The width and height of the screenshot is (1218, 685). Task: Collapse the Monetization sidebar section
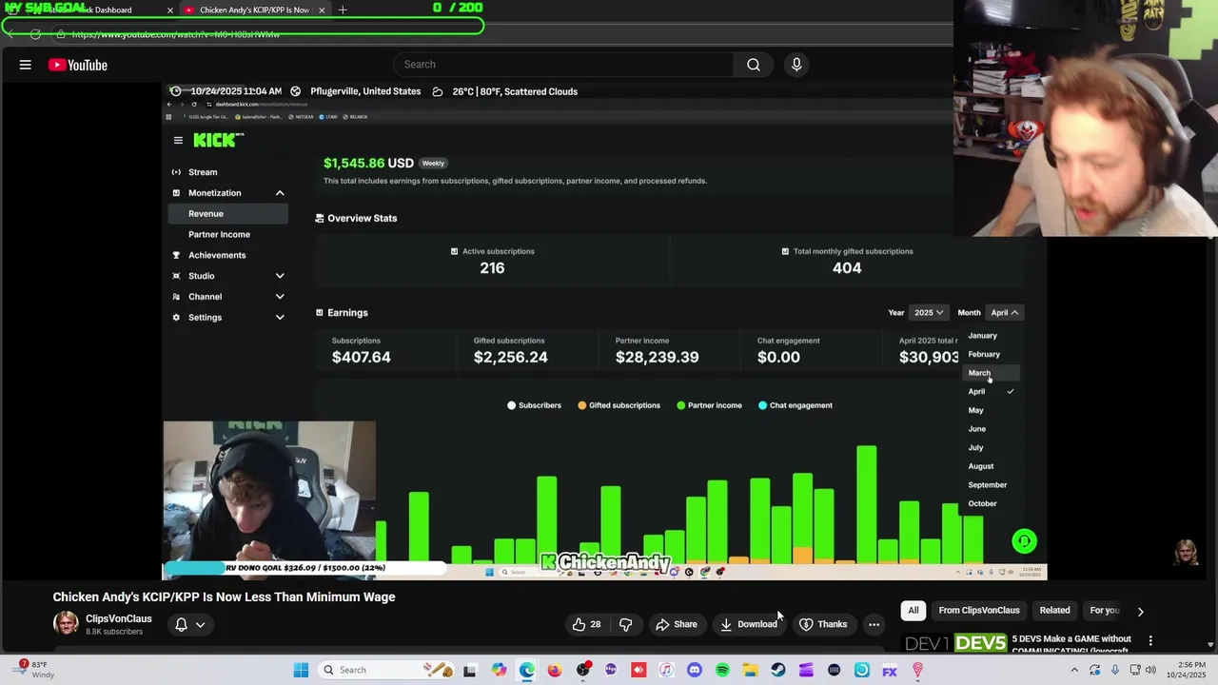pos(280,193)
